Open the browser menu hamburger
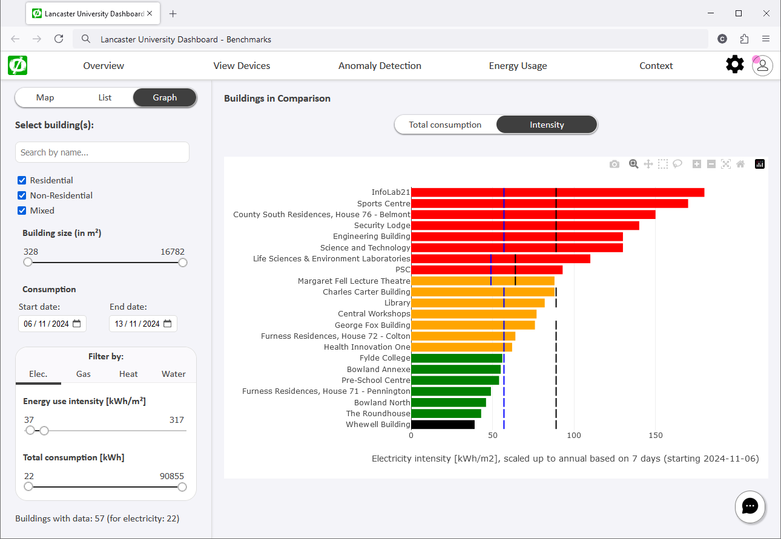 pyautogui.click(x=766, y=39)
